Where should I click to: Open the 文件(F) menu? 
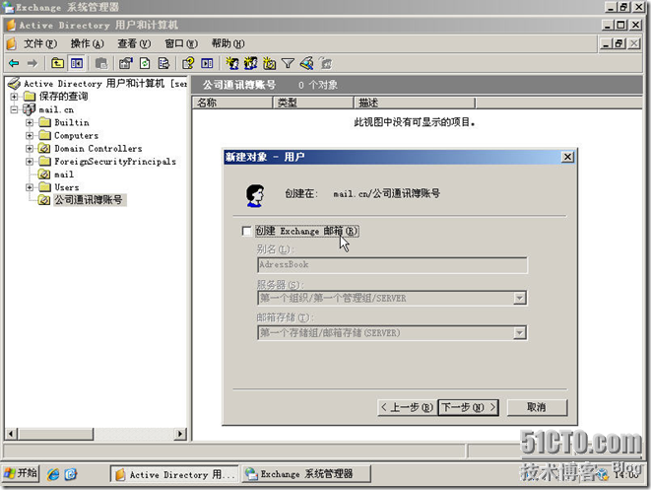click(x=39, y=43)
